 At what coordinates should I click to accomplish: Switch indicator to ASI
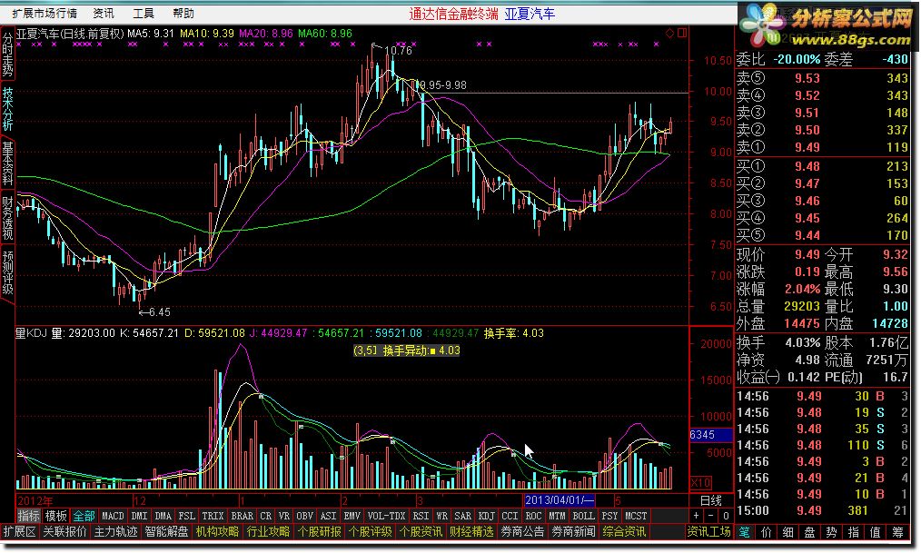point(328,516)
